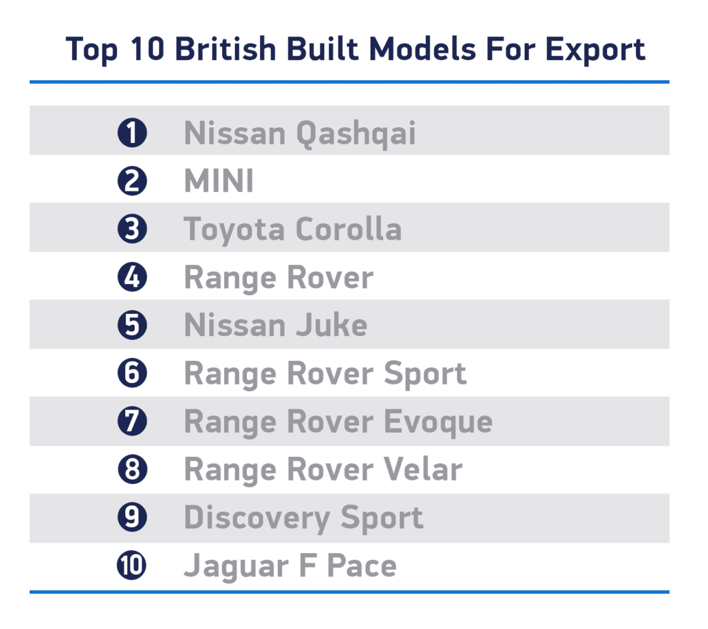Click the number 6 circle icon

coord(132,374)
